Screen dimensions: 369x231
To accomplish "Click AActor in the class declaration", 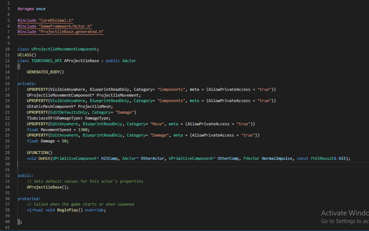I will point(129,61).
